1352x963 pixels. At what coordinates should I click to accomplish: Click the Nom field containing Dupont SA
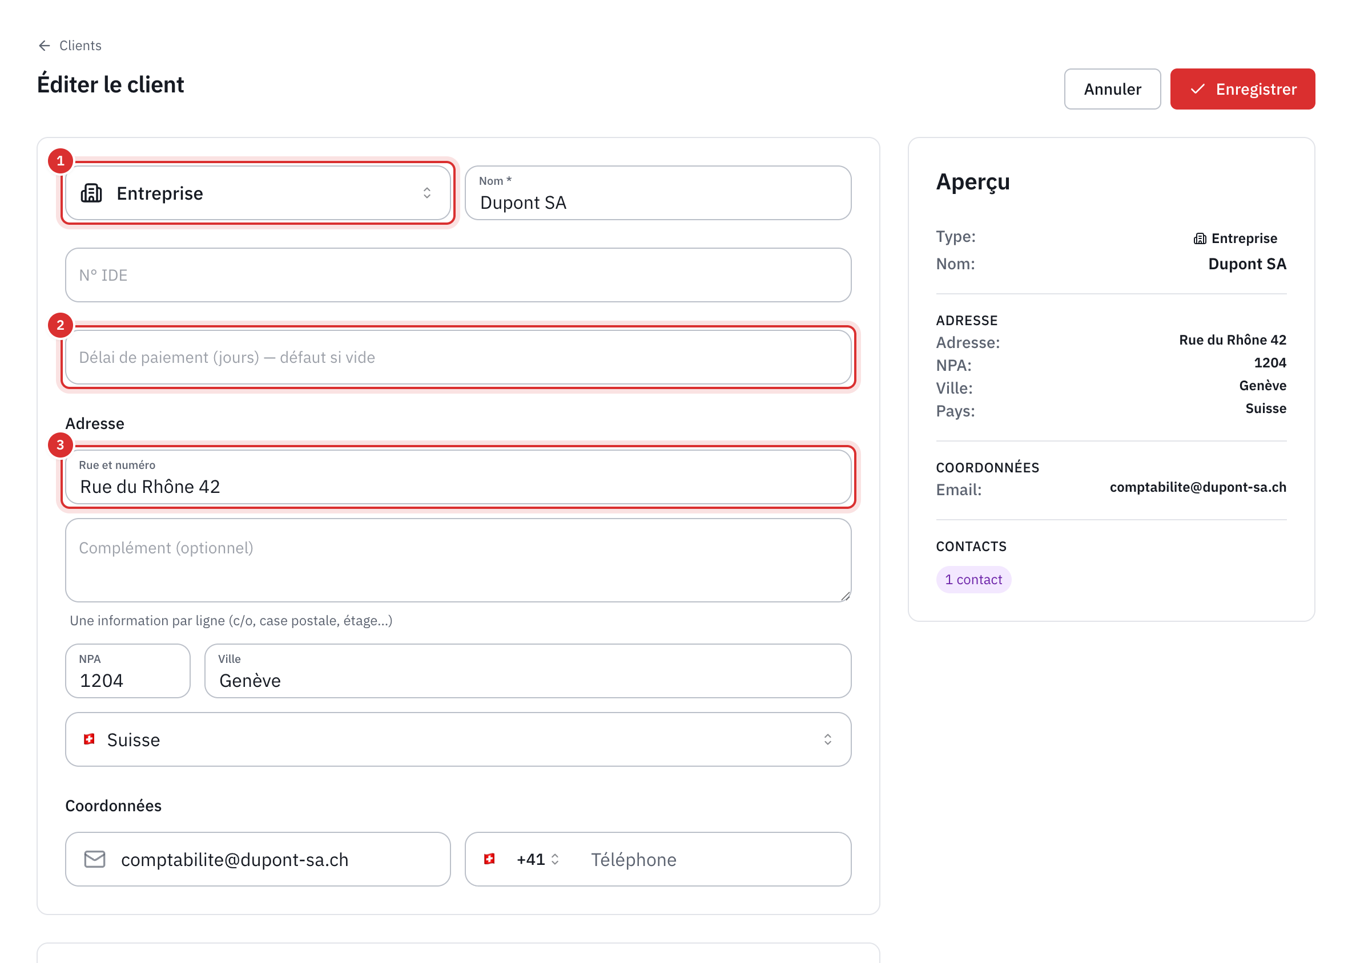[x=658, y=193]
